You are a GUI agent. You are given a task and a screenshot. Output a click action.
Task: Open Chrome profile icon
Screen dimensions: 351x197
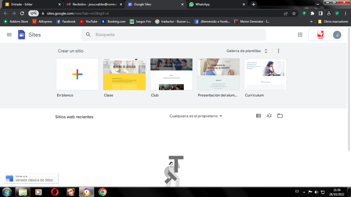point(329,13)
